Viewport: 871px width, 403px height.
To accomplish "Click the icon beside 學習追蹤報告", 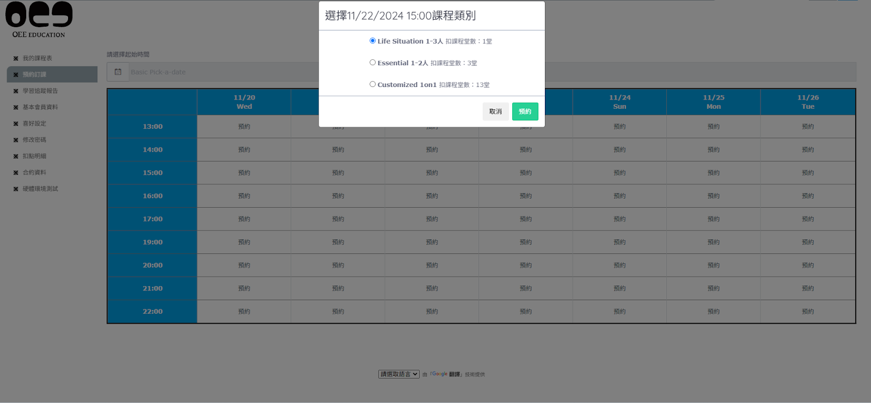I will [16, 91].
